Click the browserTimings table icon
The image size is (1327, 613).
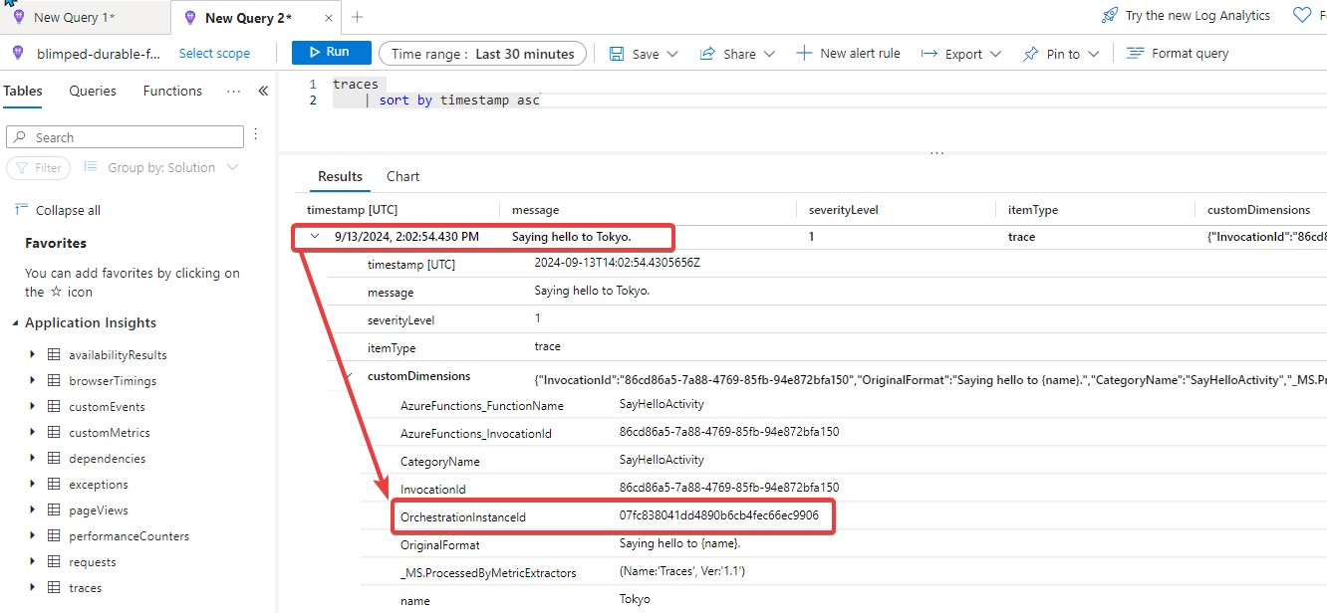click(x=54, y=381)
